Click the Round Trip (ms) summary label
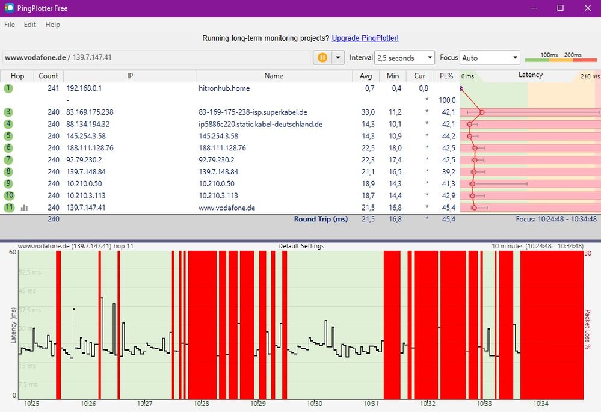The height and width of the screenshot is (412, 601). click(321, 219)
